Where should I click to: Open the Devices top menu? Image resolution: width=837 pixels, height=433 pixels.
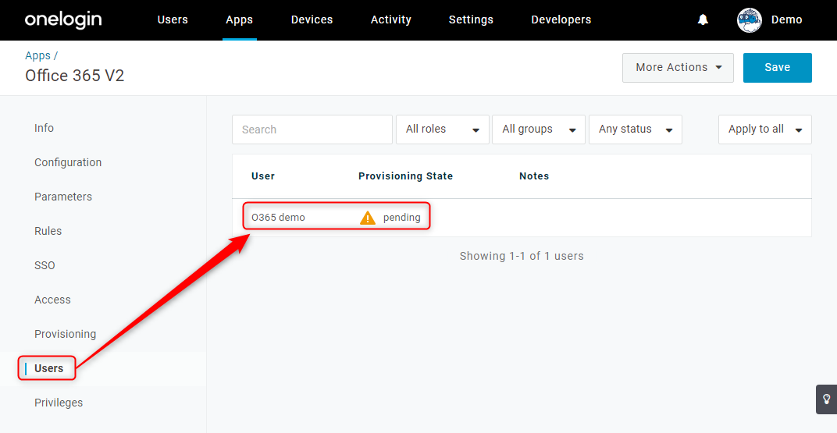click(x=312, y=20)
